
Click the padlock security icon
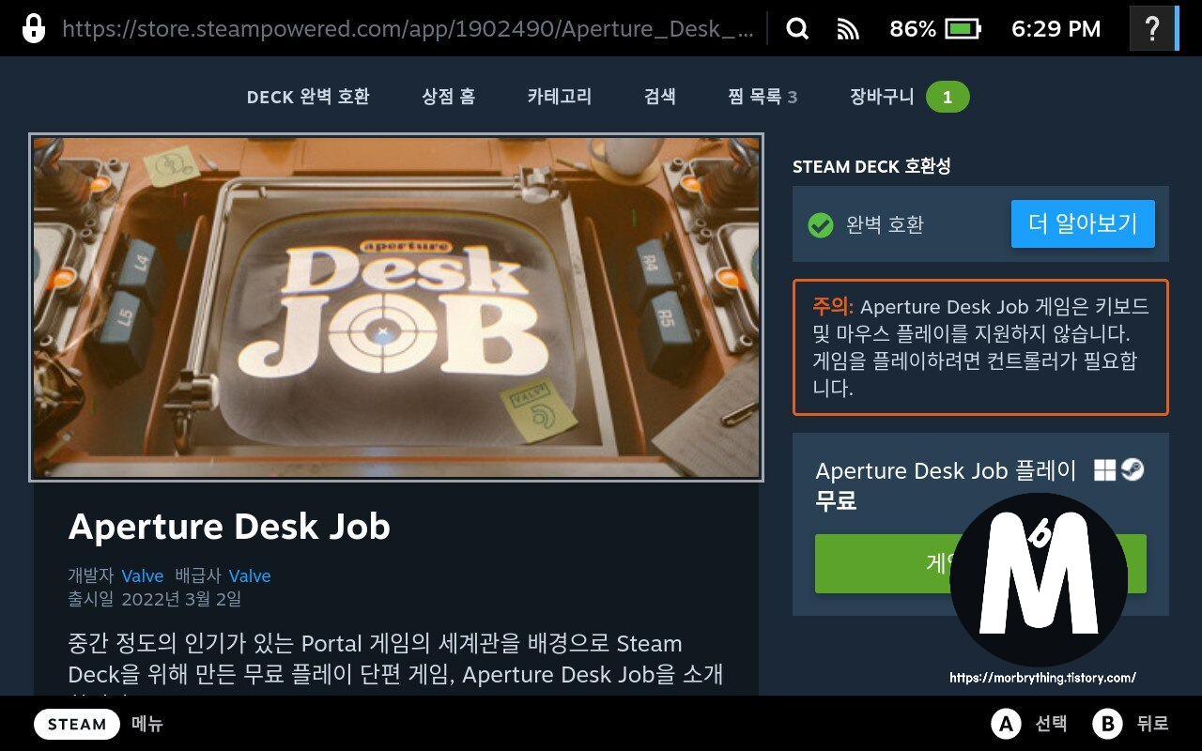tap(33, 28)
